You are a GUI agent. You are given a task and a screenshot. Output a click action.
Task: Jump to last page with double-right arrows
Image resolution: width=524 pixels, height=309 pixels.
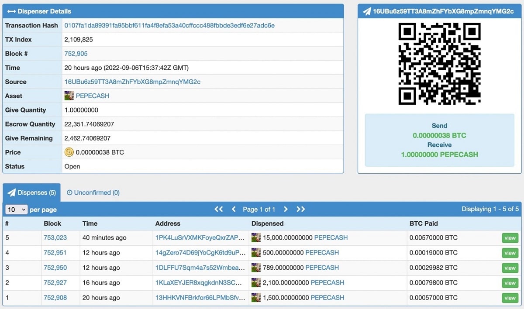pos(300,209)
